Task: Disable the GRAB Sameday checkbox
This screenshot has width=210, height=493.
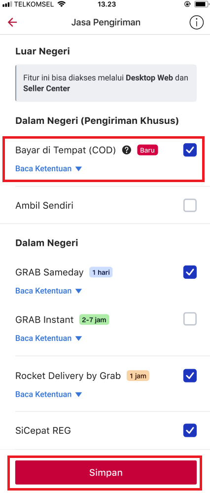Action: [190, 272]
